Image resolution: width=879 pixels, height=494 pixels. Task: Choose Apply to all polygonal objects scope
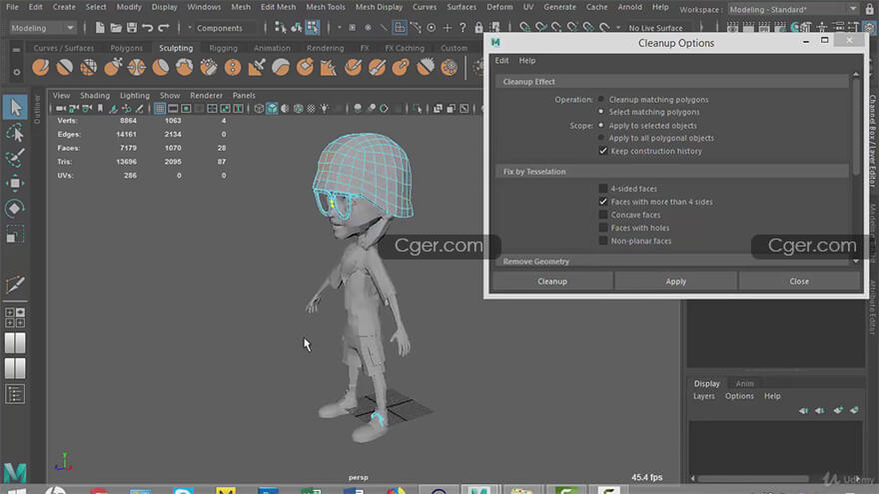point(601,138)
